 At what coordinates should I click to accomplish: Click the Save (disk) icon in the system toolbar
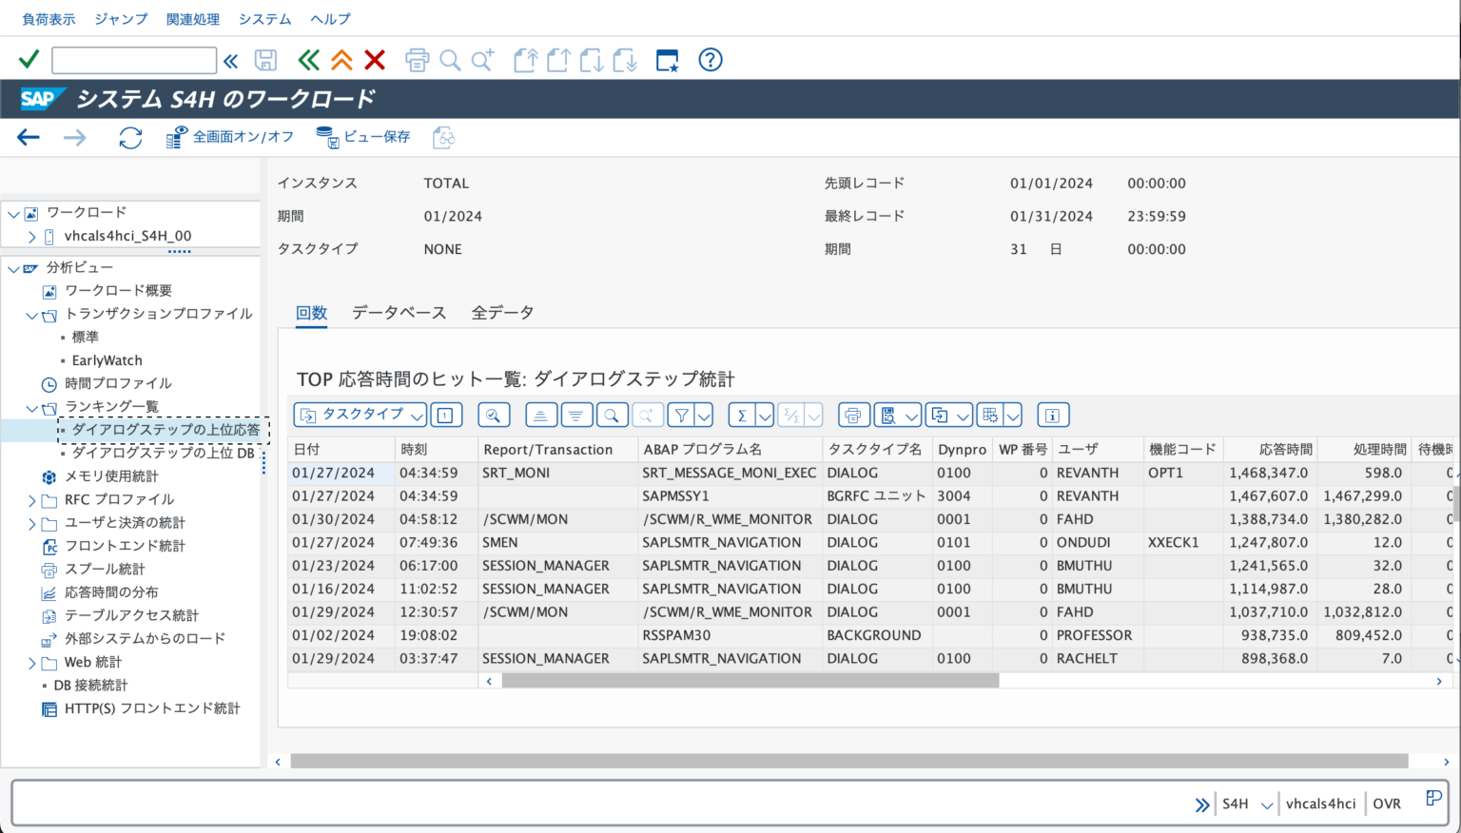(265, 59)
